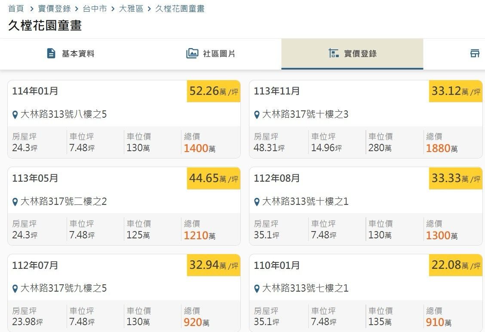Click the 52.26萬/坪 price badge
This screenshot has height=332, width=485.
tap(213, 91)
